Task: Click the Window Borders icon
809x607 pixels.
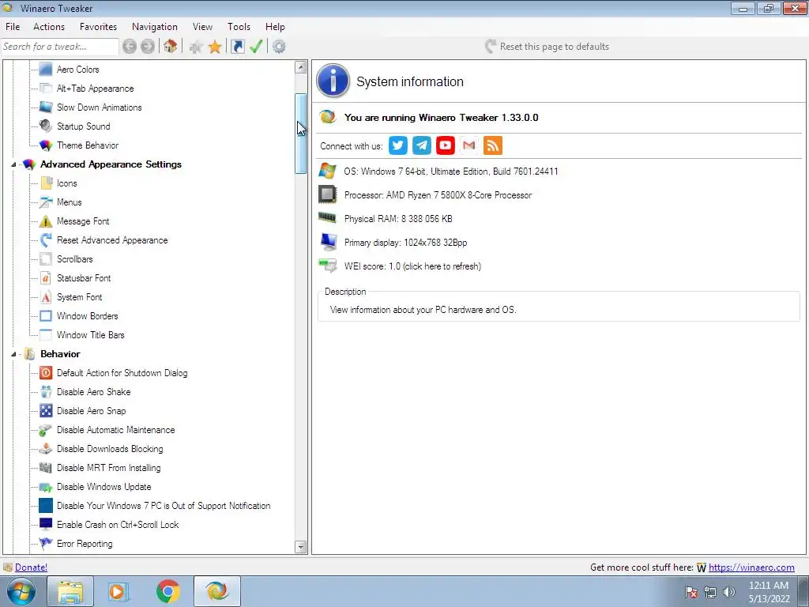Action: [x=46, y=316]
